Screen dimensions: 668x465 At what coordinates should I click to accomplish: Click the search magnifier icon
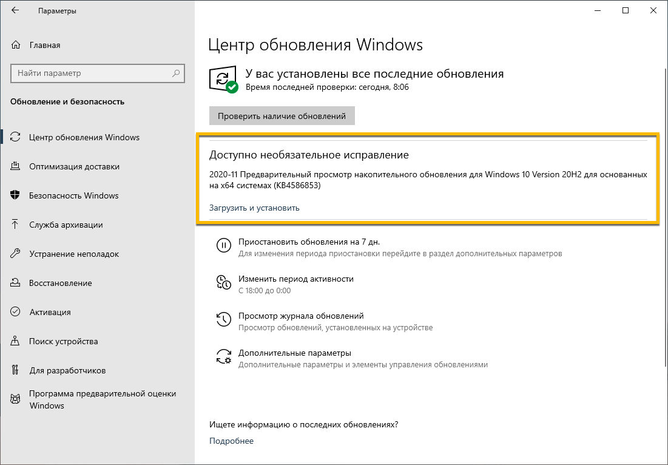[176, 73]
